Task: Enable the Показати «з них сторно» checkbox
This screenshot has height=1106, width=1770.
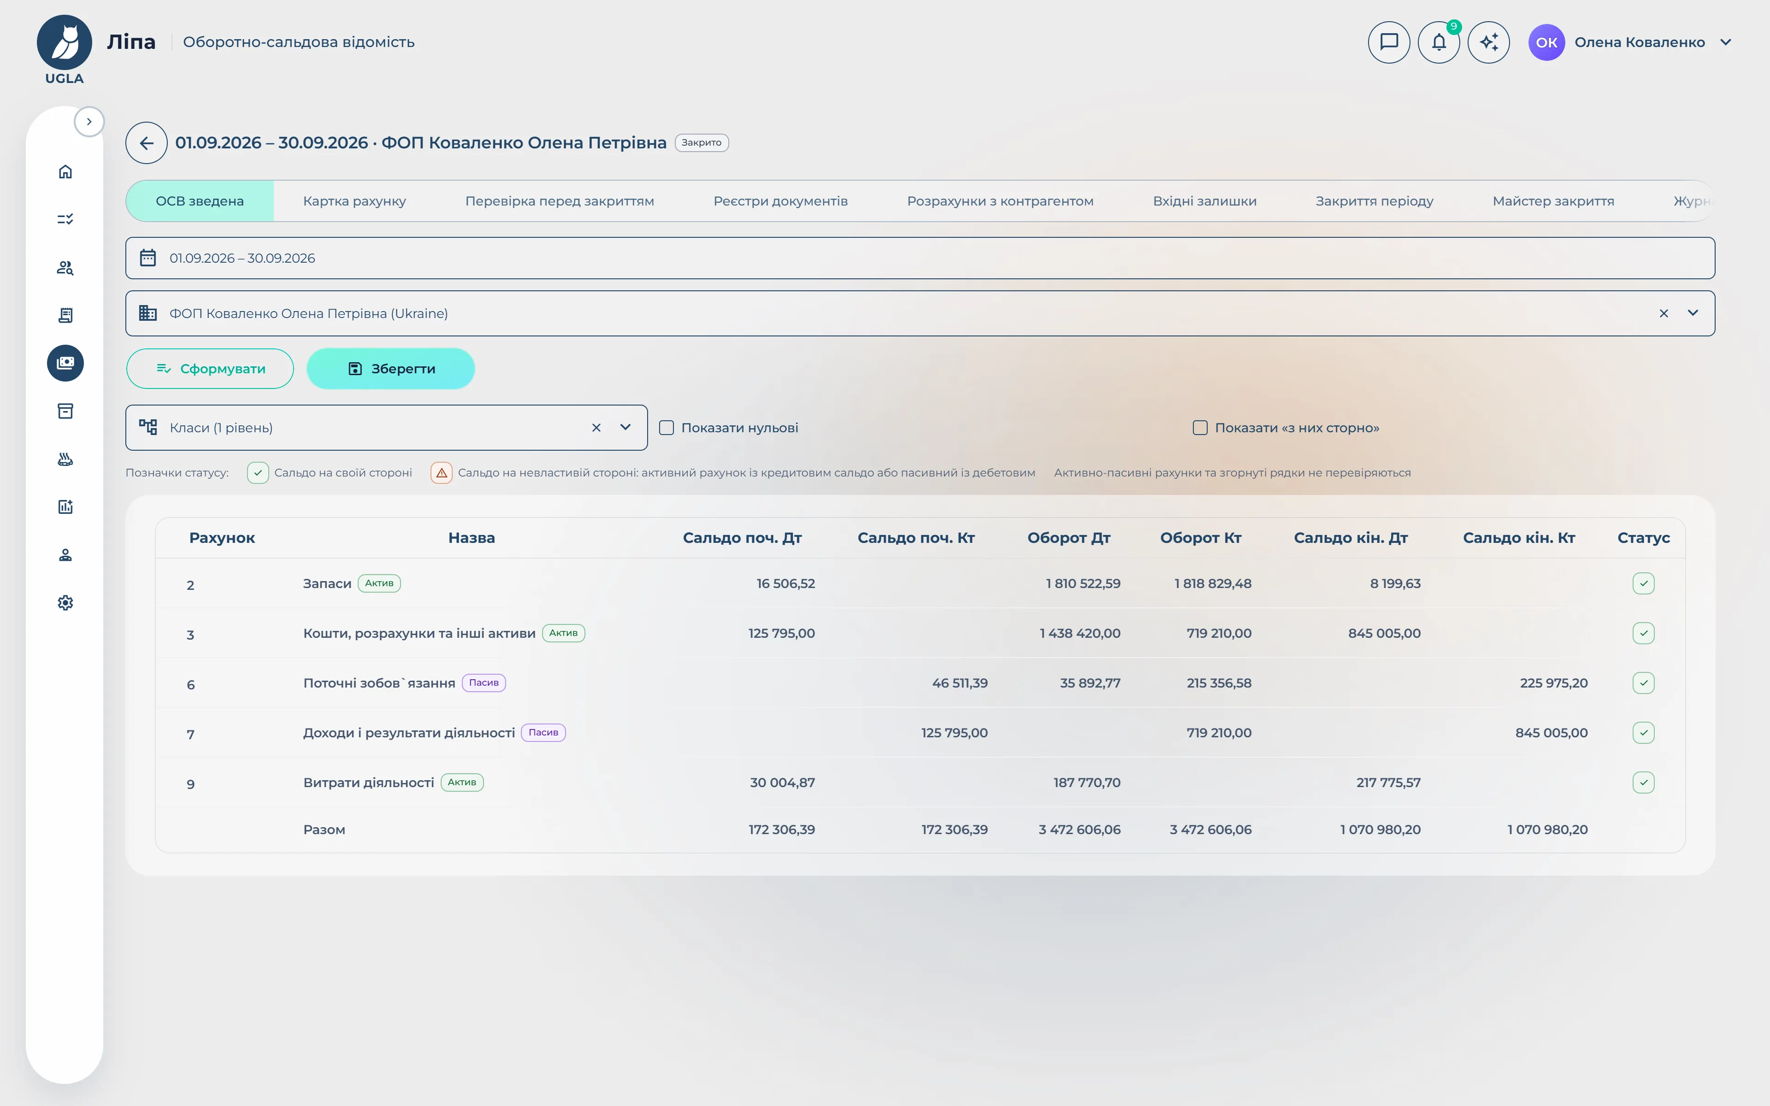Action: pos(1199,427)
